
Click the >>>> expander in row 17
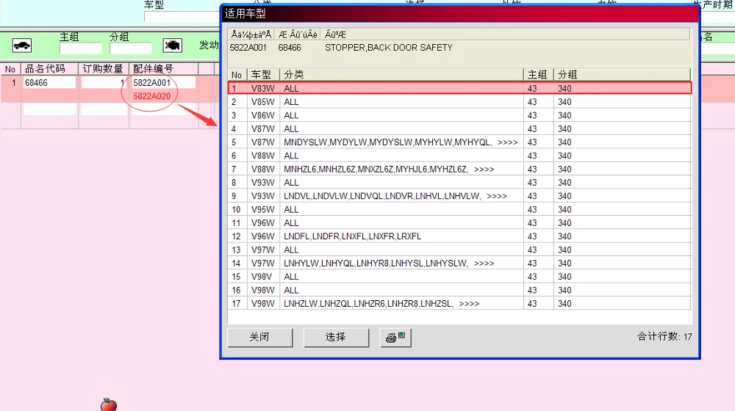click(x=469, y=304)
